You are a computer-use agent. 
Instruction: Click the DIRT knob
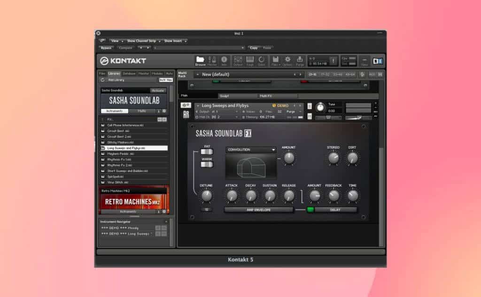pyautogui.click(x=352, y=158)
